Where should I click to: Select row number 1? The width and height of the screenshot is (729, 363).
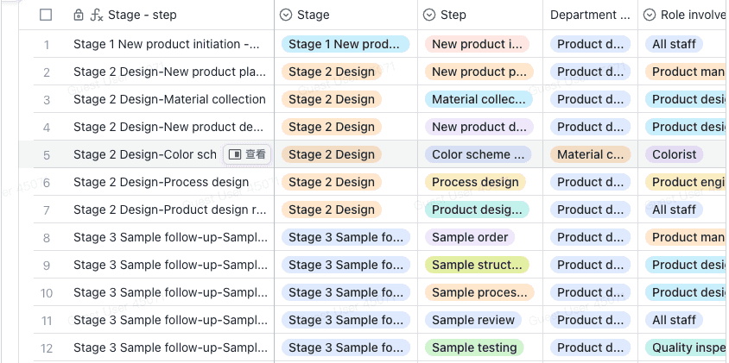point(47,44)
